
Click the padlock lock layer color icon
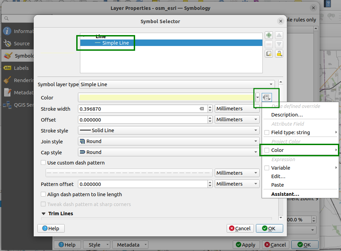pos(279,53)
